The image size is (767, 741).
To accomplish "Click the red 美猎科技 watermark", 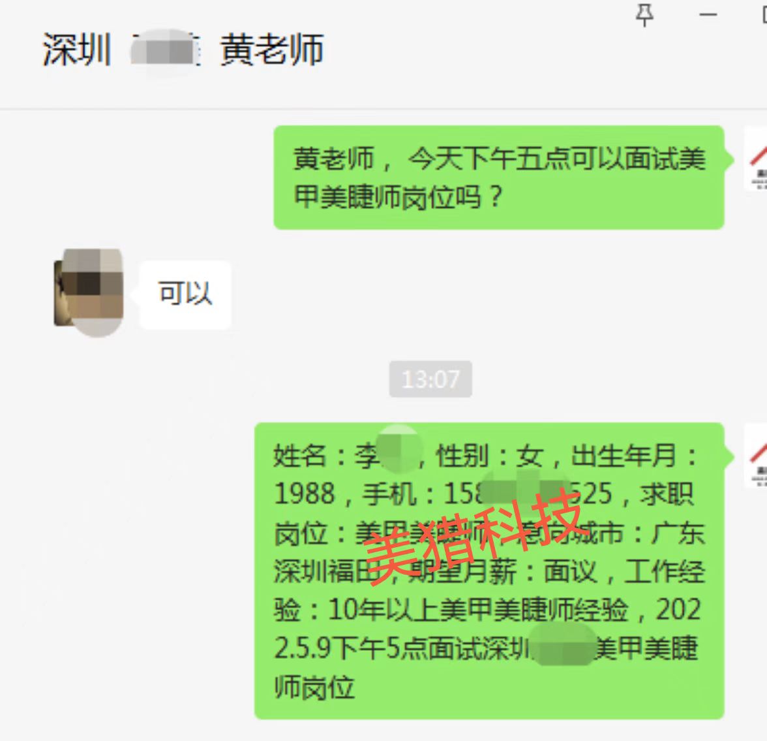I will click(474, 536).
